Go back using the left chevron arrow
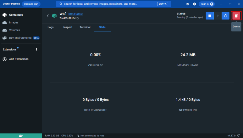243x138 pixels. point(48,16)
